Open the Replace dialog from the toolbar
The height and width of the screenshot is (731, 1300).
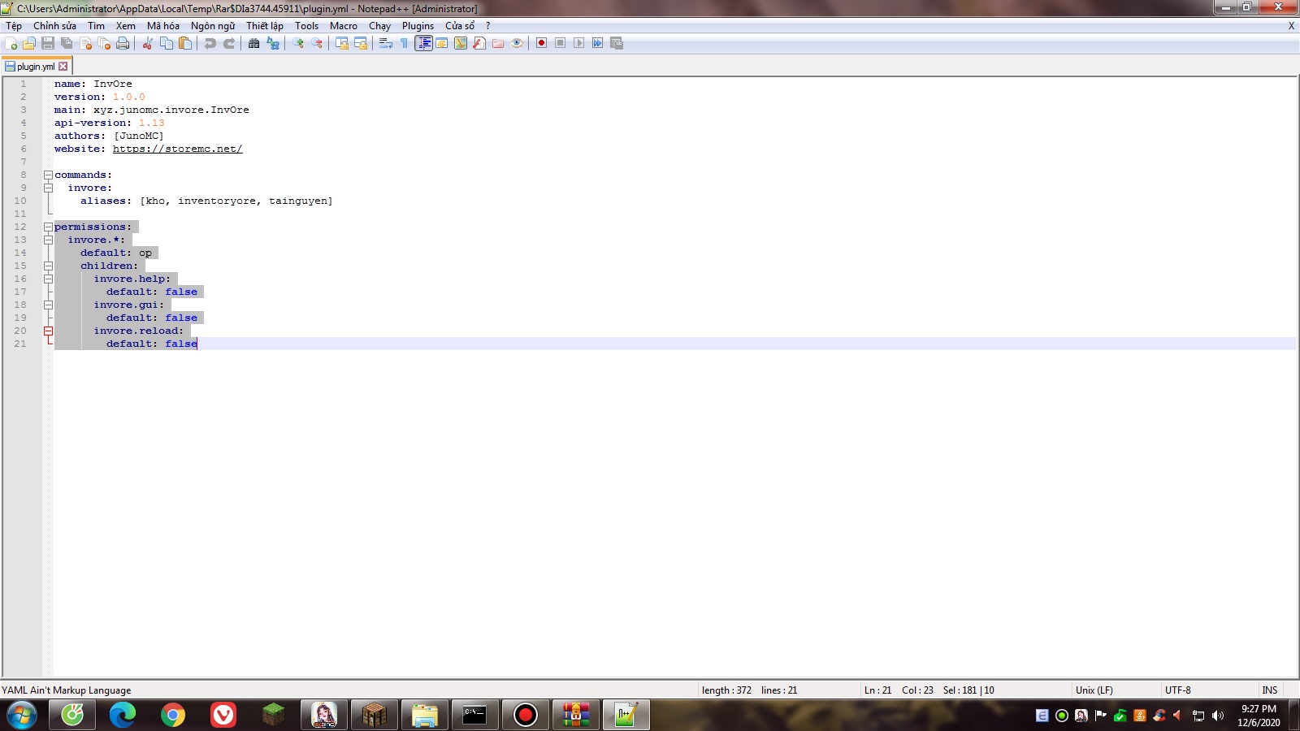(273, 43)
